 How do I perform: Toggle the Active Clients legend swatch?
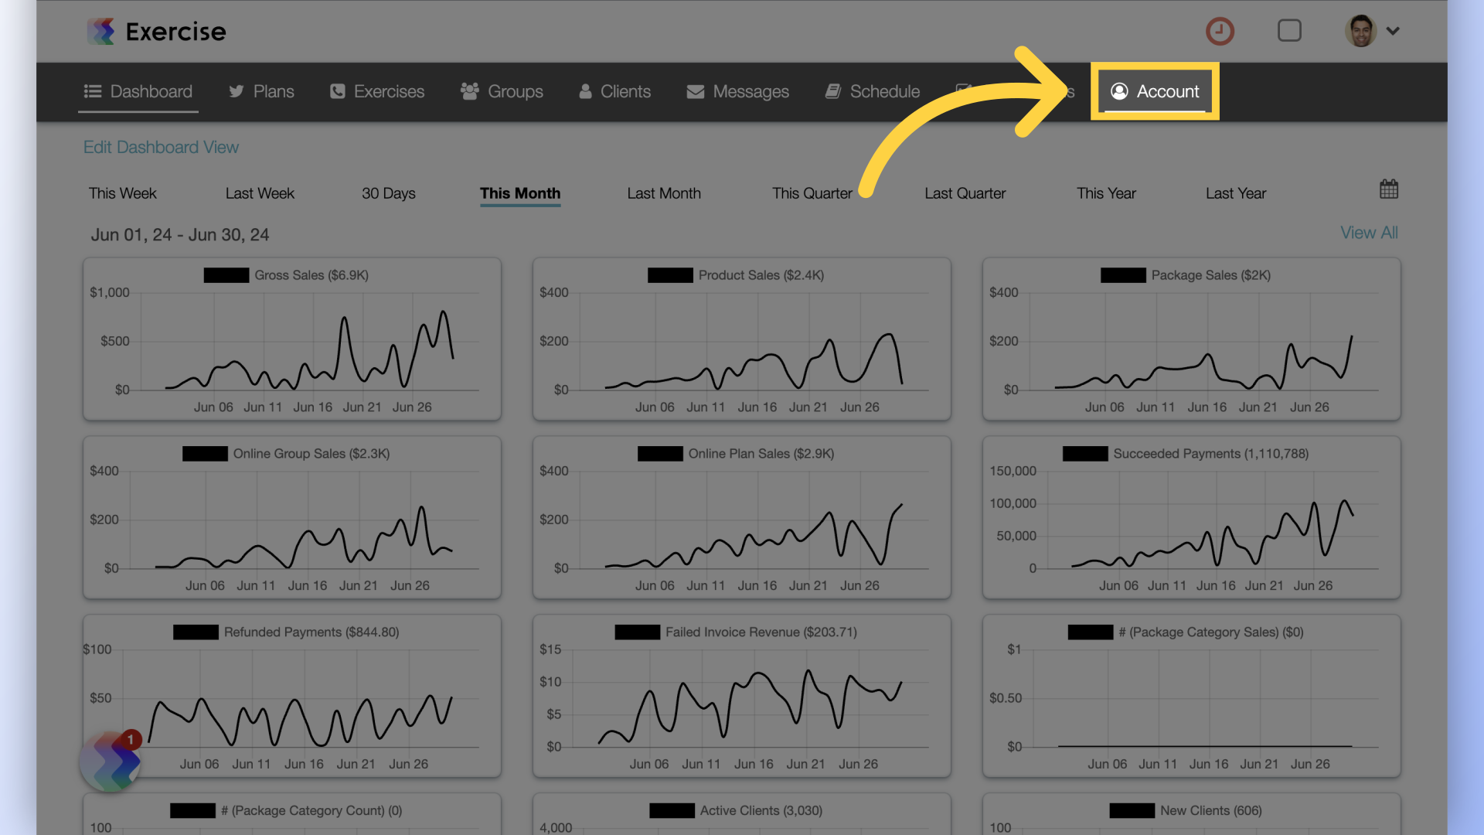point(672,811)
